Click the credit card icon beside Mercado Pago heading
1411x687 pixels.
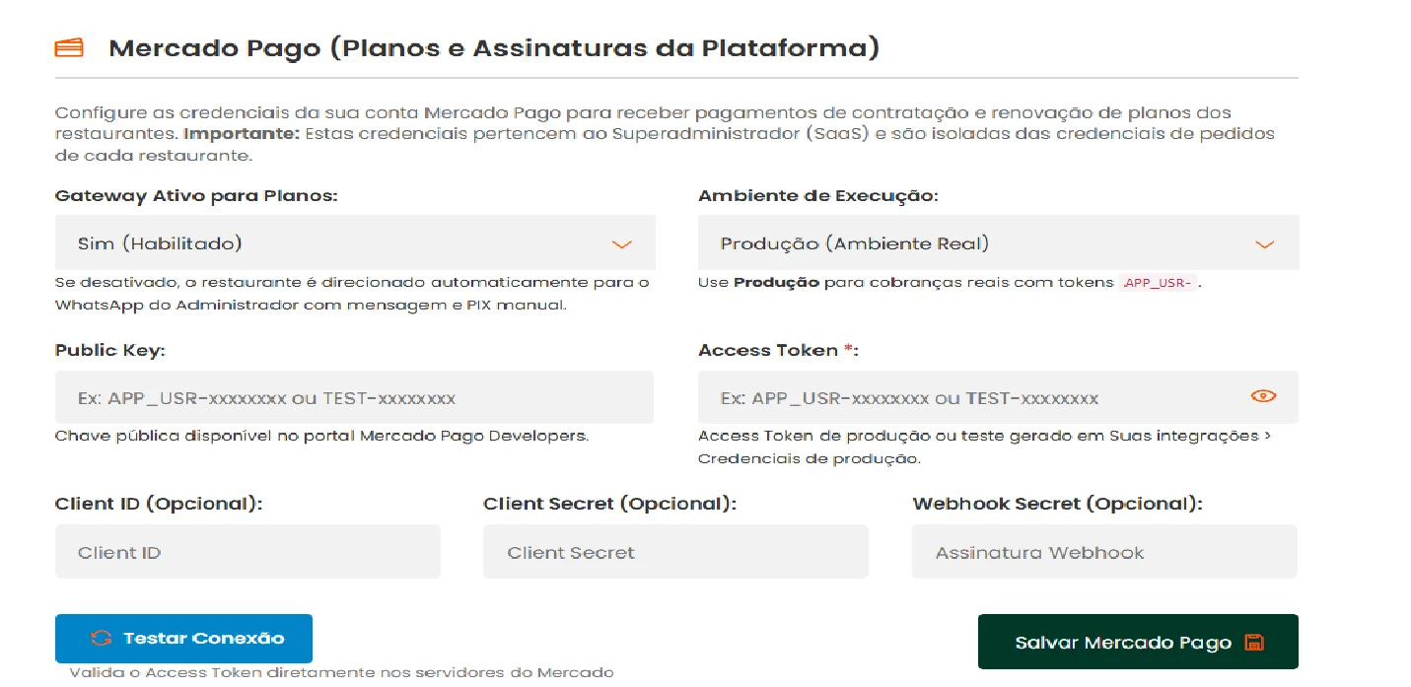pos(69,48)
